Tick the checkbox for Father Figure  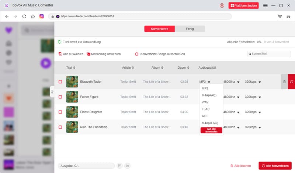tap(60, 97)
